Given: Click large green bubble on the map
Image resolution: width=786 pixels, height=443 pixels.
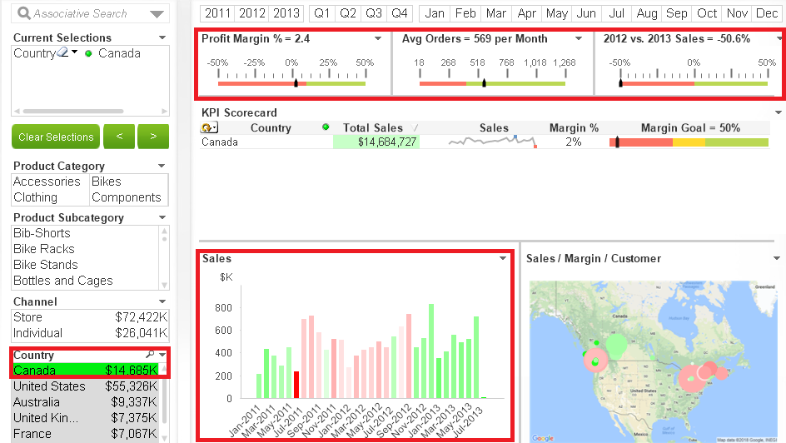Looking at the screenshot, I should [617, 345].
